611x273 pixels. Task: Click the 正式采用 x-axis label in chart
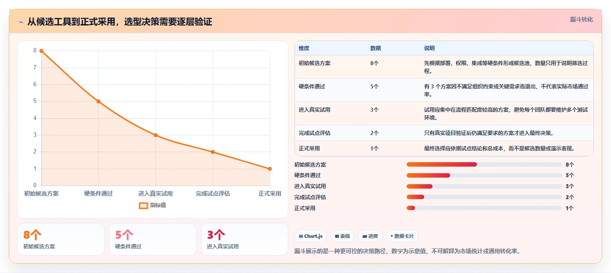[x=270, y=194]
